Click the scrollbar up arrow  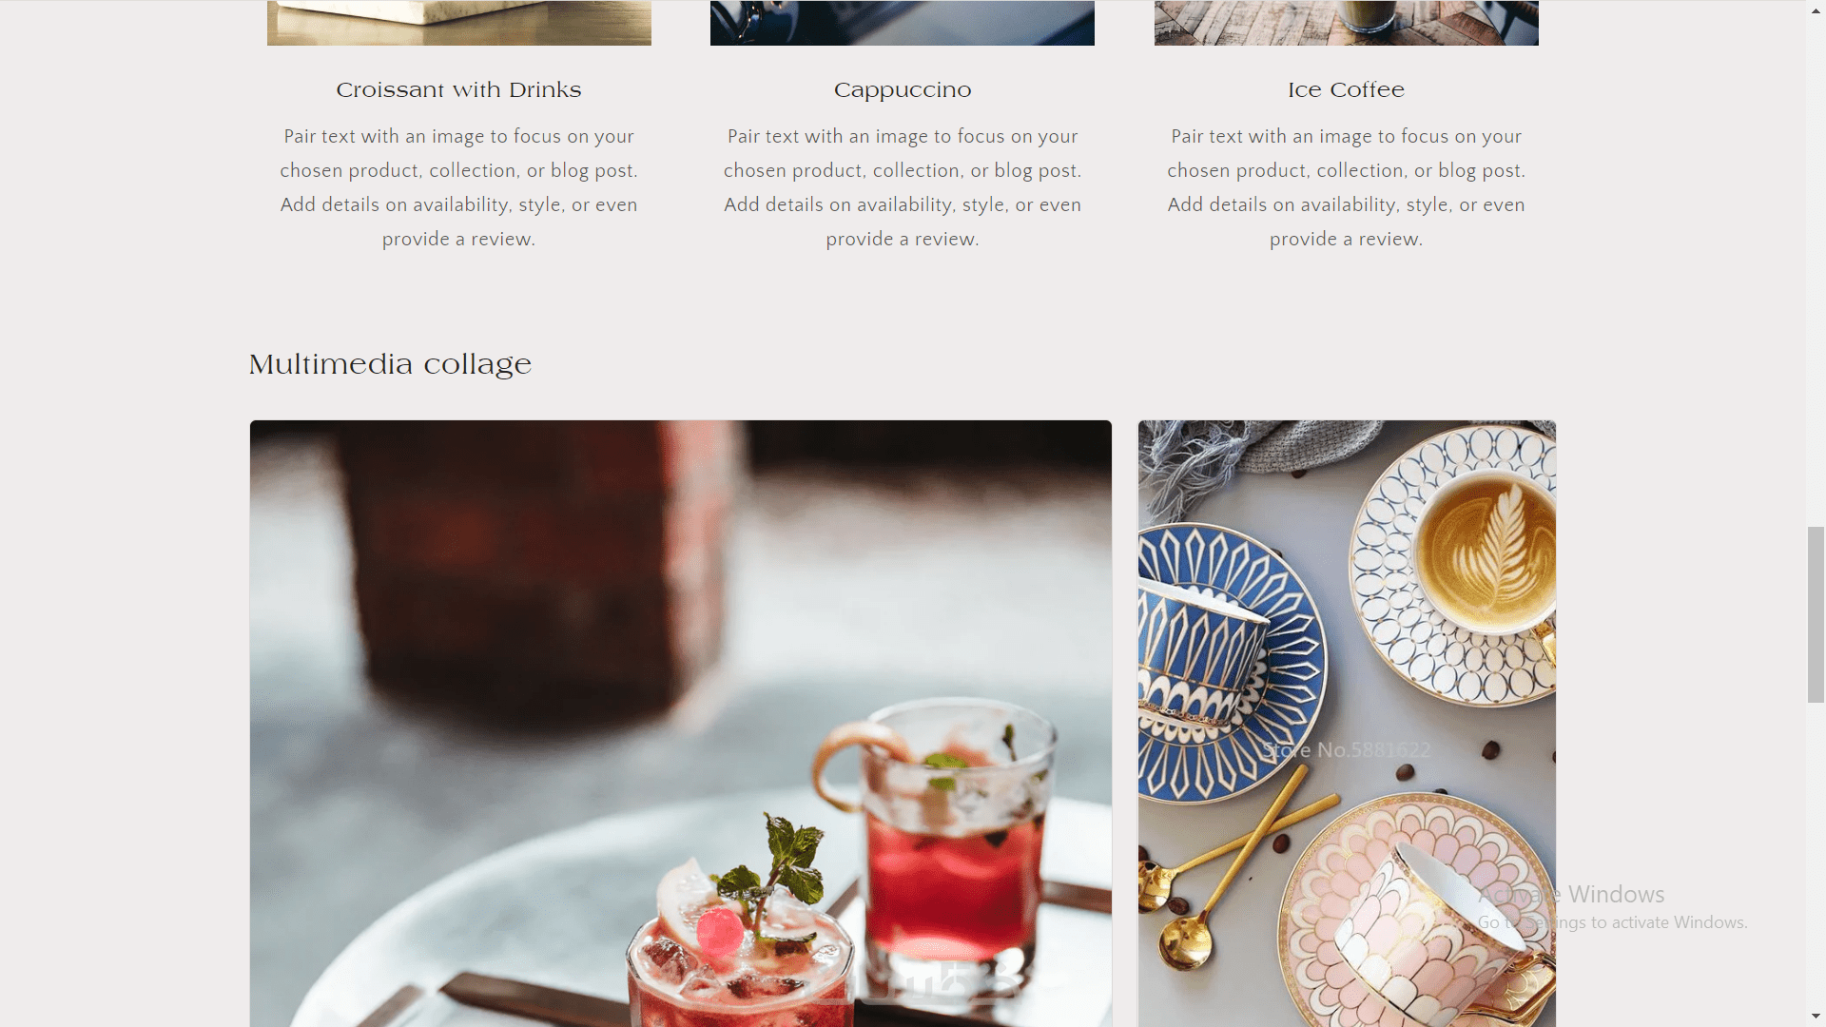tap(1816, 8)
